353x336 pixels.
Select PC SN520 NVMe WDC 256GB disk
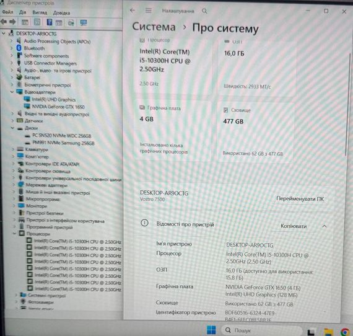click(62, 136)
